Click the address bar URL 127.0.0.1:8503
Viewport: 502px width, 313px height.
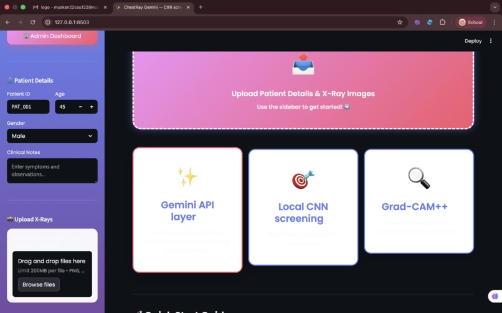pyautogui.click(x=72, y=22)
